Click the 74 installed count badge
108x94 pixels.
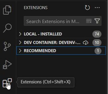click(x=97, y=34)
